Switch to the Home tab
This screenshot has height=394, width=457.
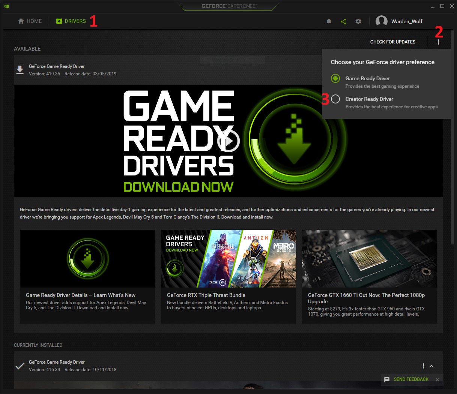[30, 21]
